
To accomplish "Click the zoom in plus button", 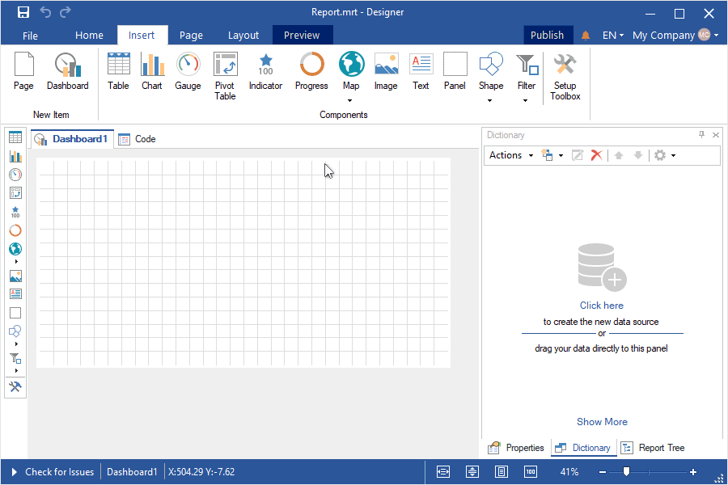I will (693, 472).
